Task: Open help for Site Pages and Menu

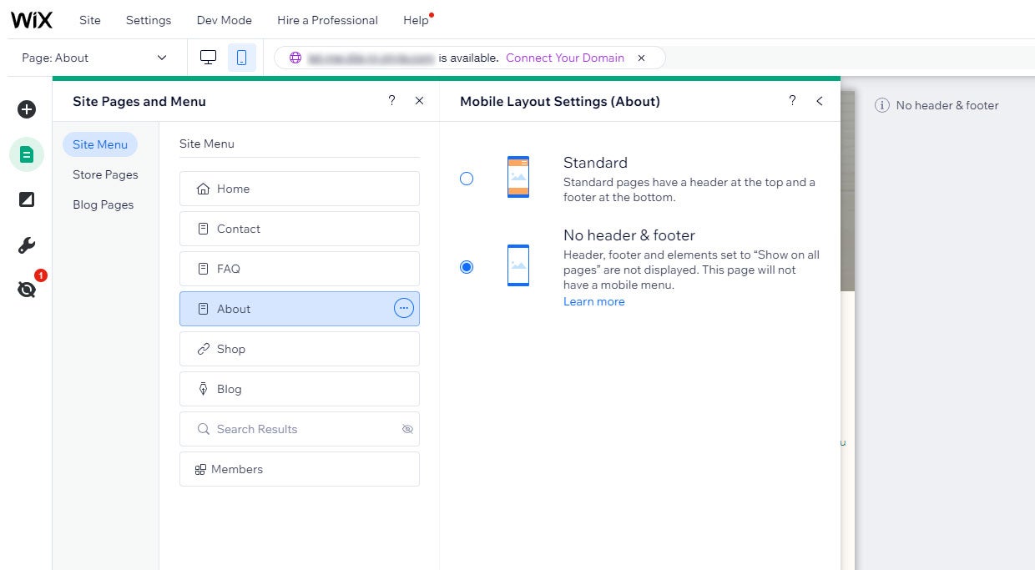Action: 391,101
